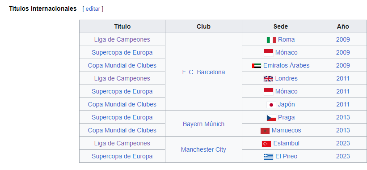This screenshot has width=367, height=170.
Task: Open the Londres venue link
Action: tap(286, 78)
